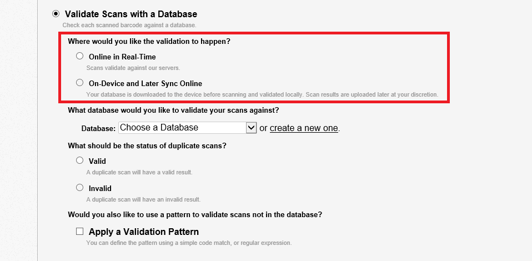Click 'Check each scanned barcode against a database.'
The image size is (532, 261).
129,25
